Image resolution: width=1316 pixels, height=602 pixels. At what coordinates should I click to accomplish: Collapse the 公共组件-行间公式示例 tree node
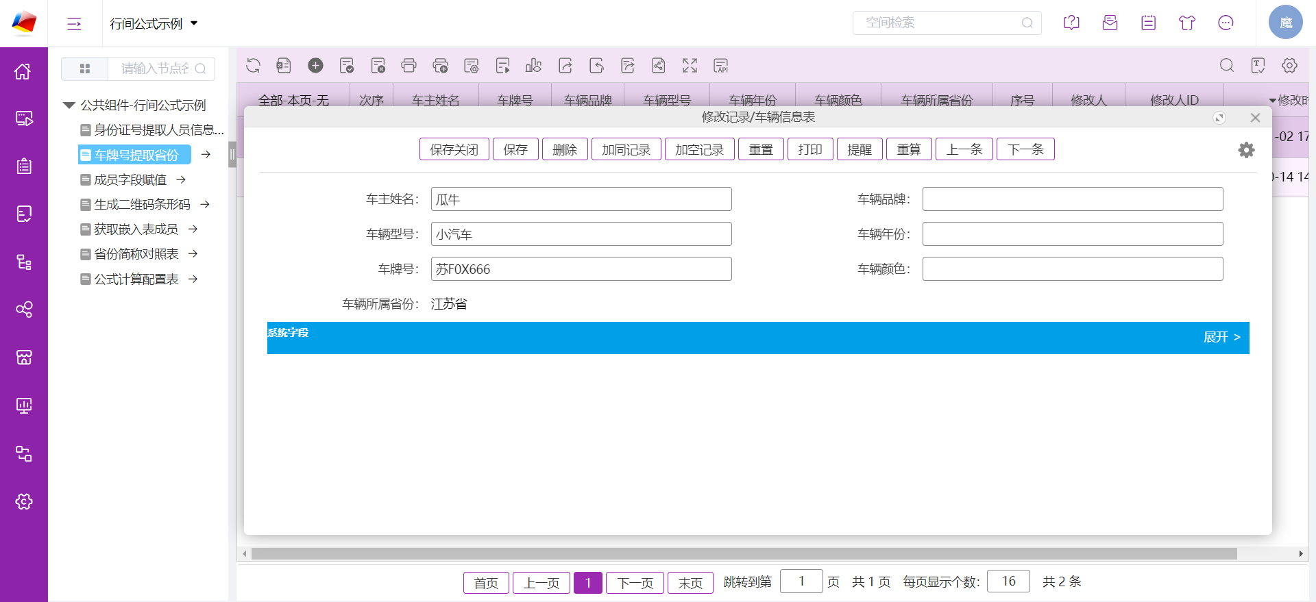(69, 105)
